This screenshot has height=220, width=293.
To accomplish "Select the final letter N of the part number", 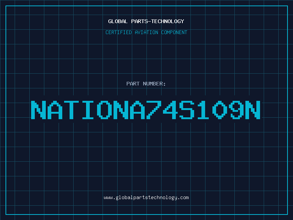I will 253,110.
